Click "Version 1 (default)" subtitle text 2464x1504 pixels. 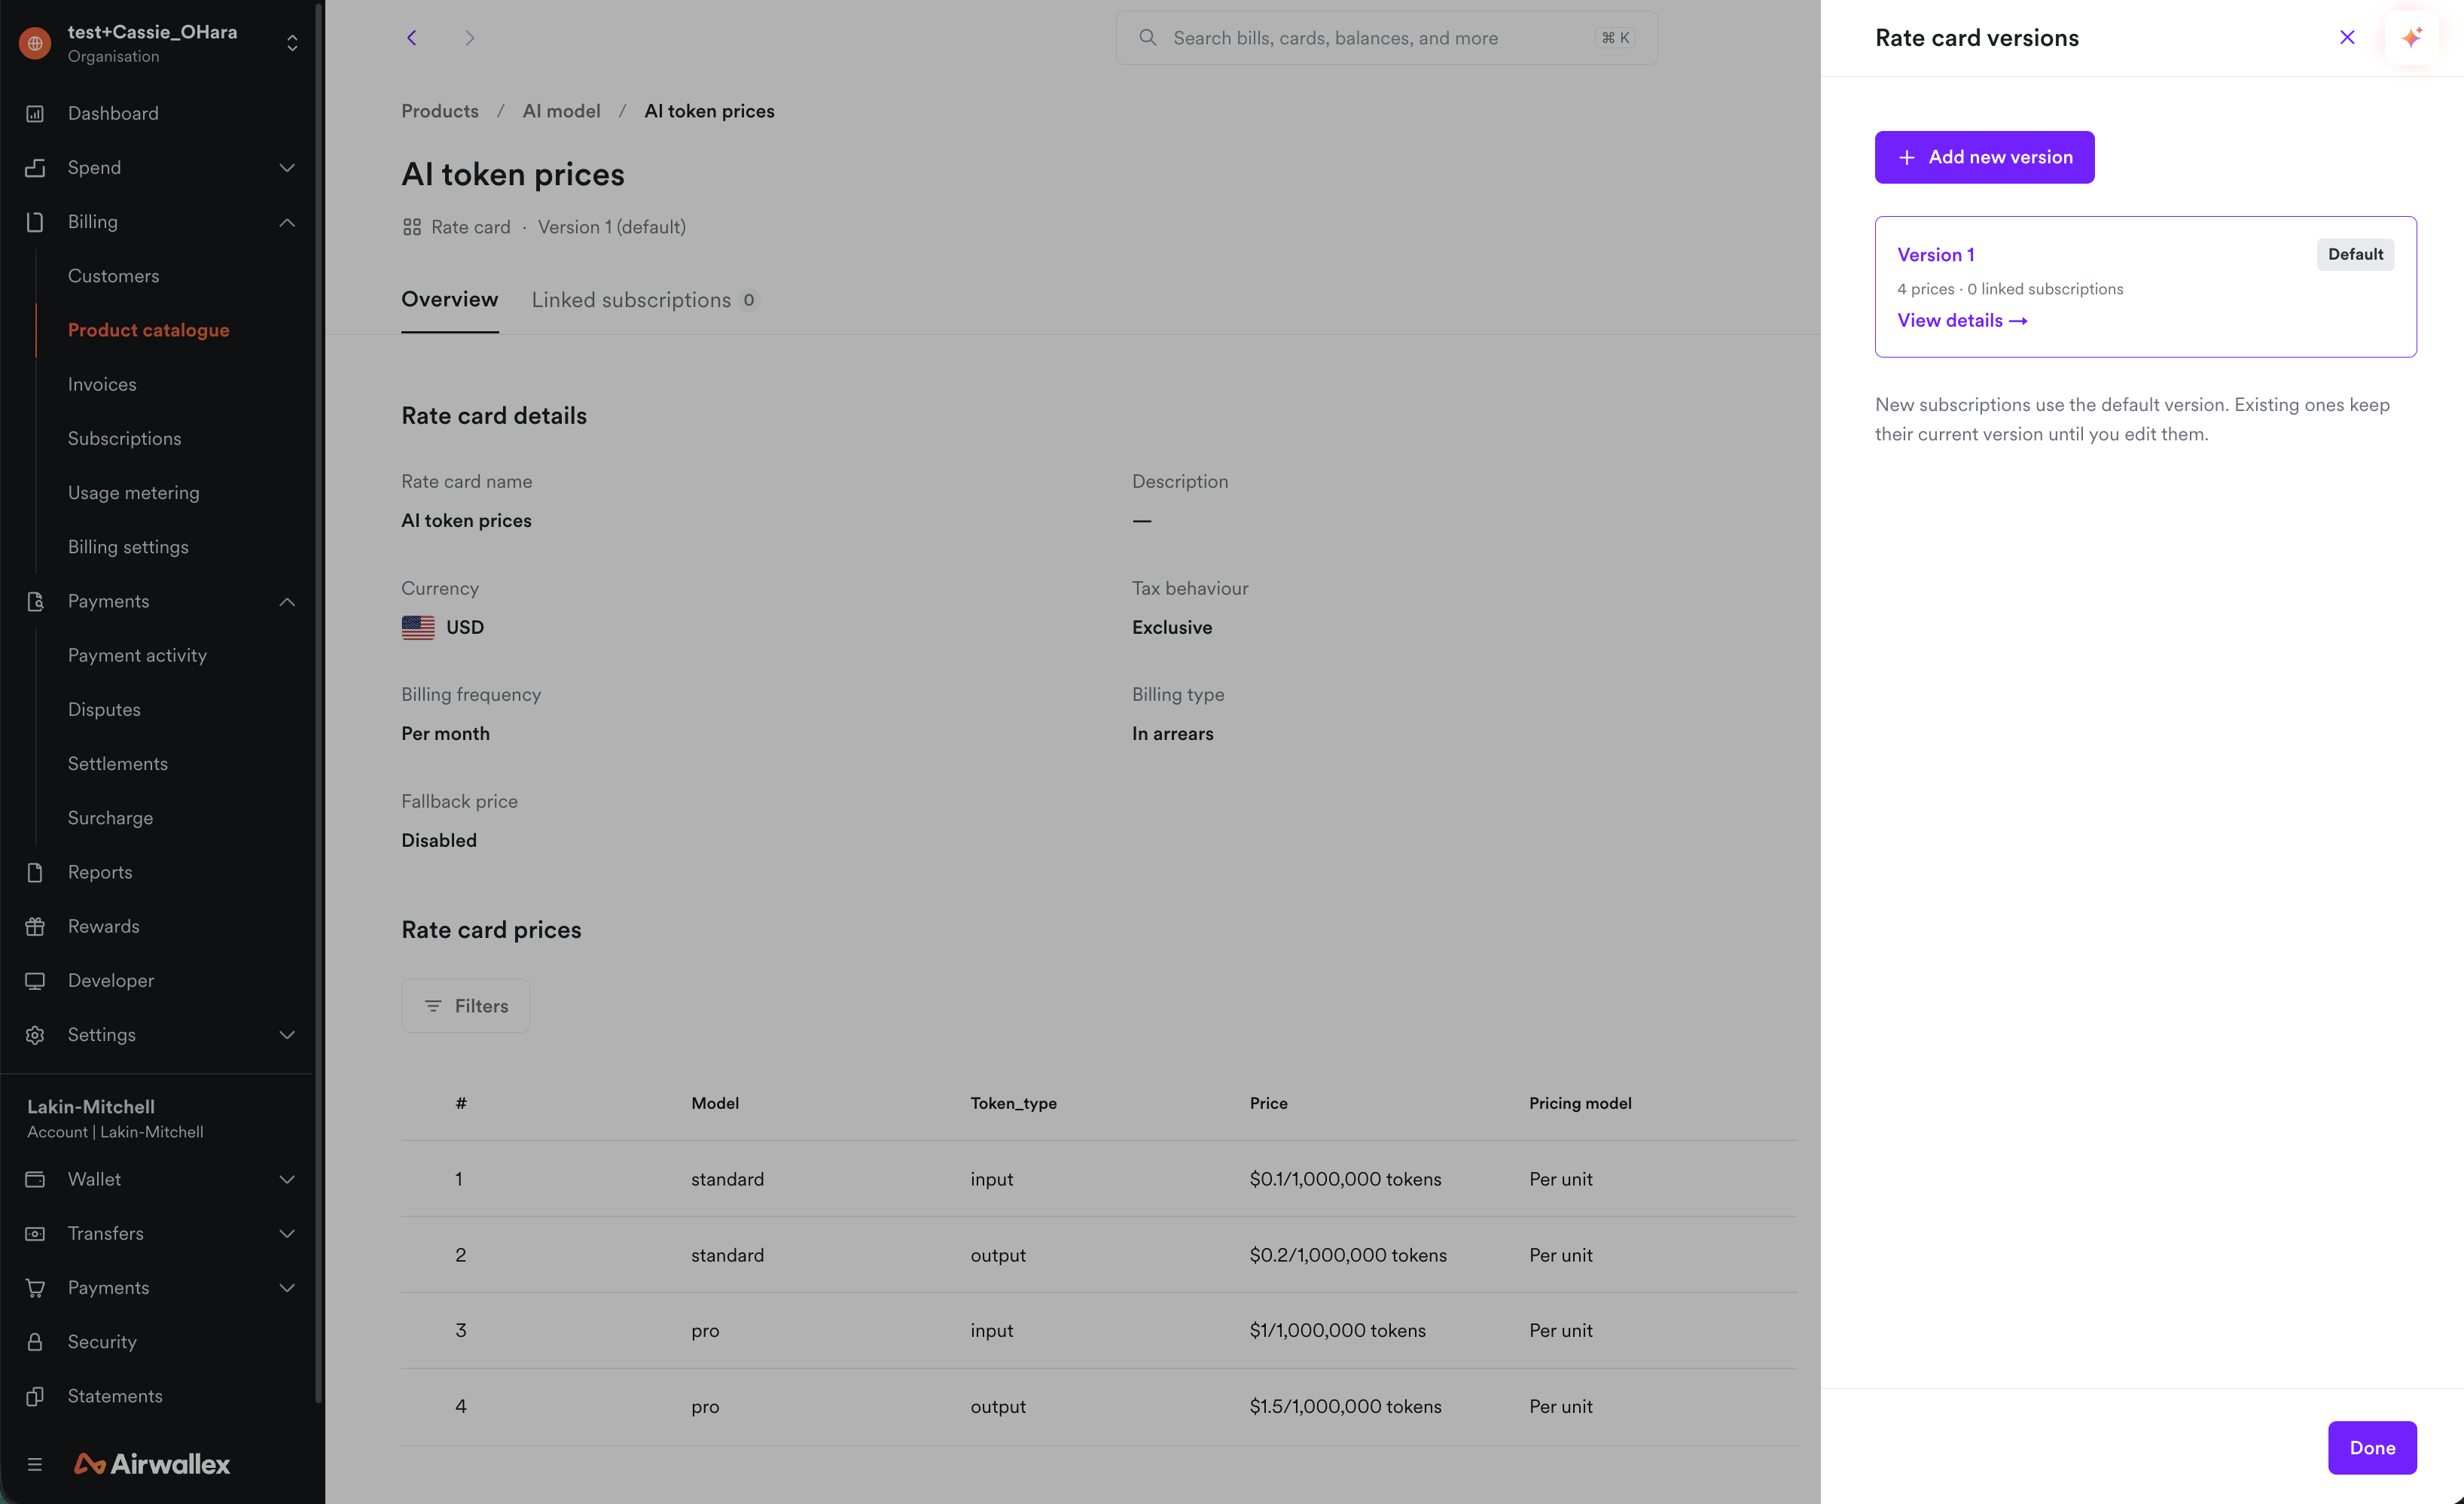coord(612,227)
